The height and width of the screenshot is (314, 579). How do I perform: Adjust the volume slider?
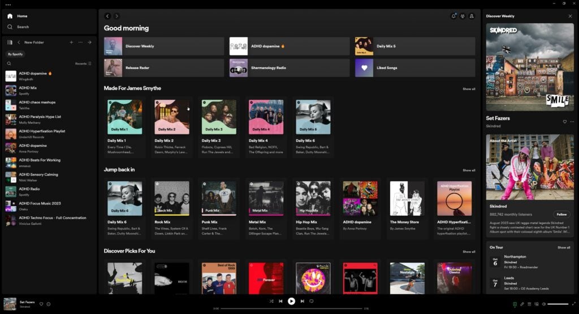pos(558,304)
